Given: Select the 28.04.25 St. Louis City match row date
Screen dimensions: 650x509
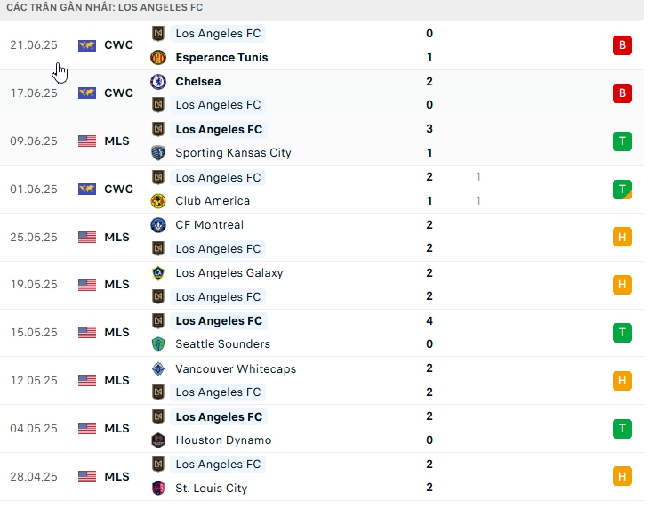Looking at the screenshot, I should click(34, 476).
